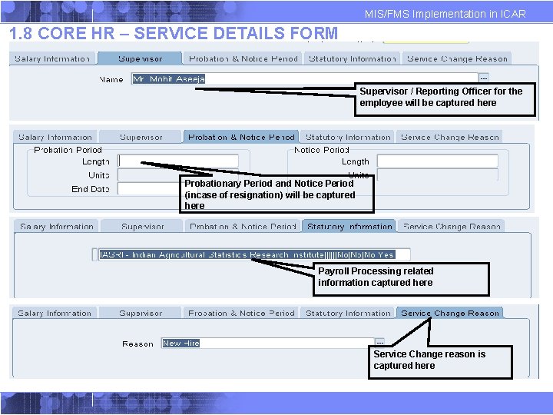Click the Notice Period Units field
This screenshot has height=415, width=553.
point(437,174)
